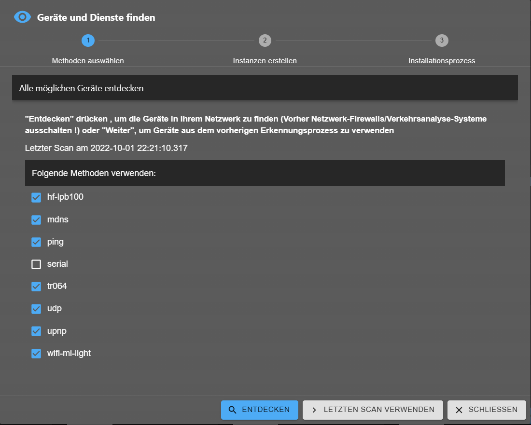This screenshot has height=425, width=531.
Task: Go to step 2 circle icon
Action: coord(265,41)
